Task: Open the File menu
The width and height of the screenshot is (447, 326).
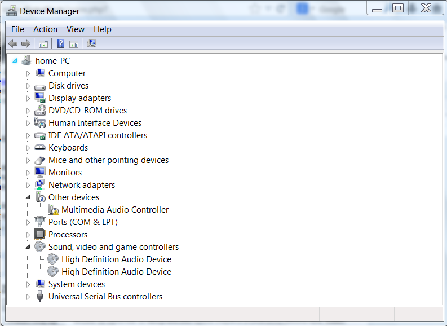Action: (17, 29)
